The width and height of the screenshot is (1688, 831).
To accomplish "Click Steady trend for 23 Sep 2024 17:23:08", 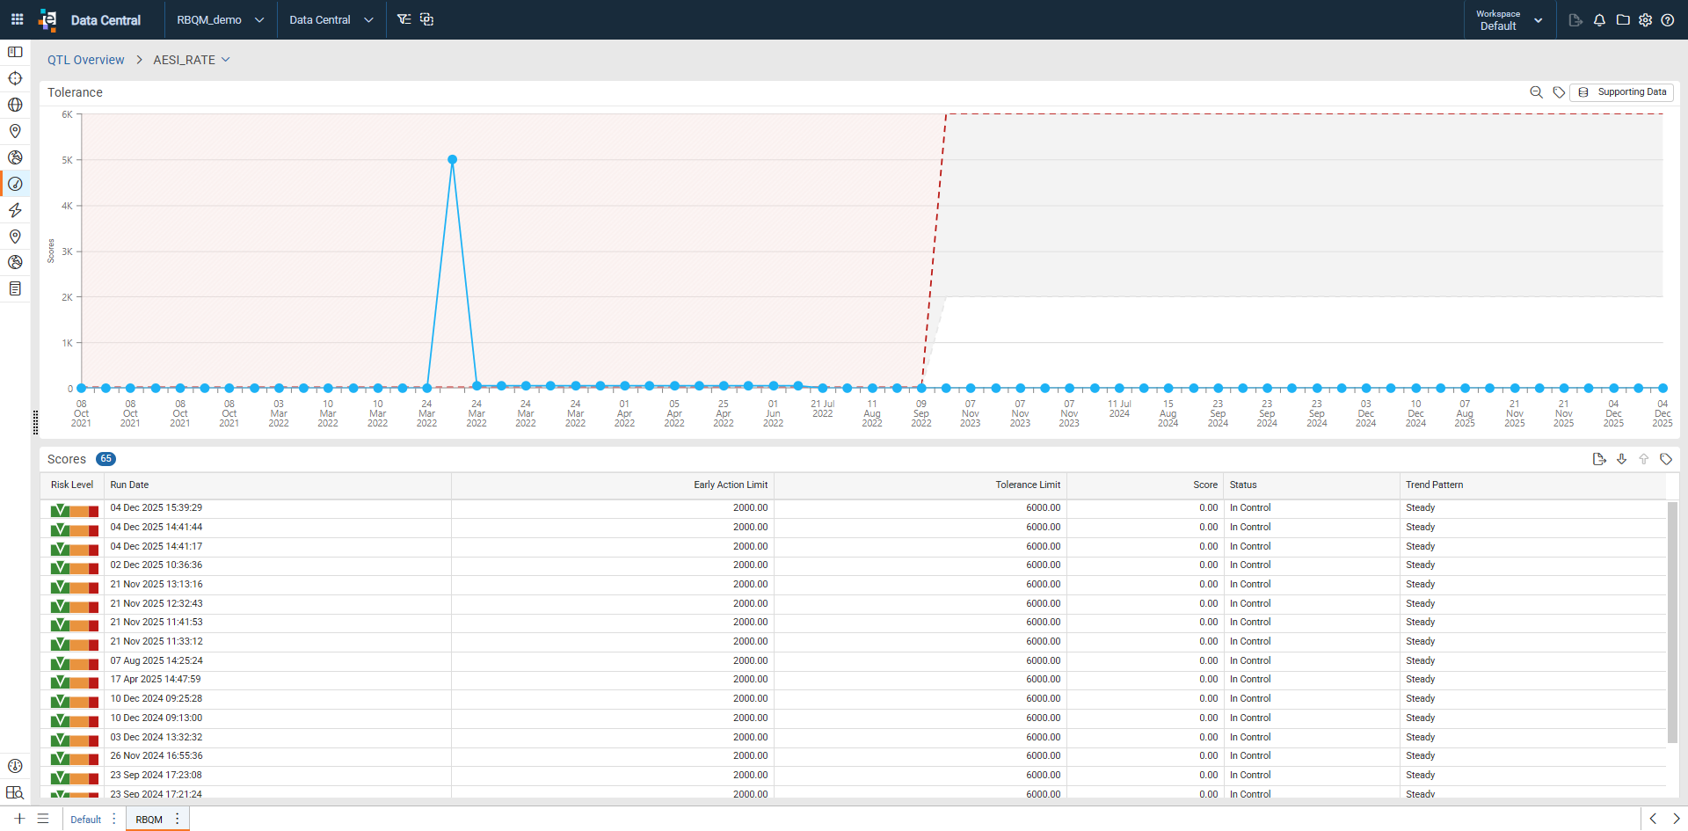I will click(x=1420, y=776).
